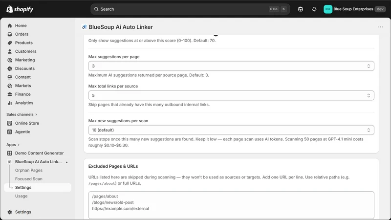Open Max total links per source dropdown
Screen dimensions: 391x220
pos(231,95)
